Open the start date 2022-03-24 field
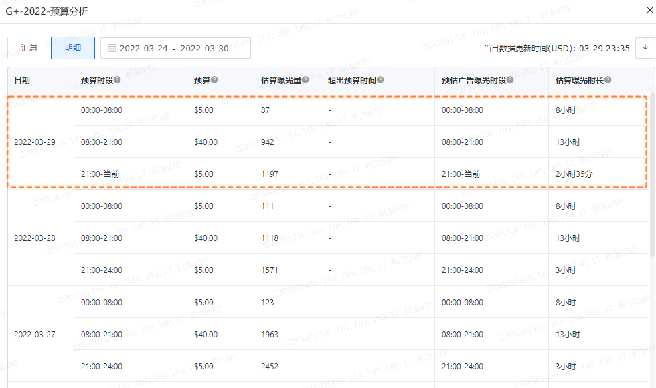The height and width of the screenshot is (388, 656). [144, 49]
